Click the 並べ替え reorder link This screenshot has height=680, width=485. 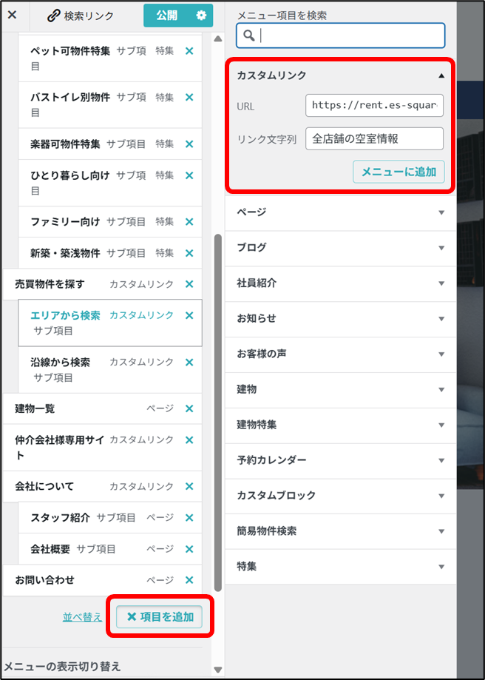point(82,617)
